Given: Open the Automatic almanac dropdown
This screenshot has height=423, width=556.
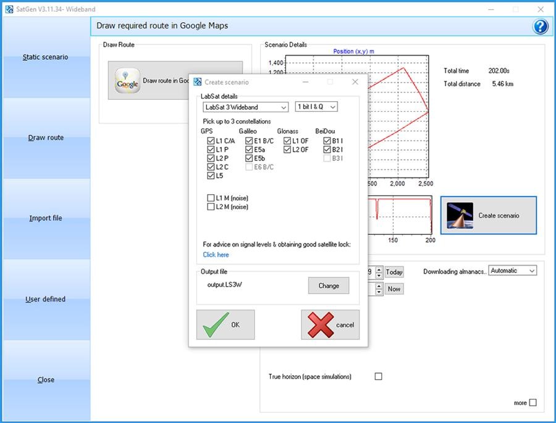Looking at the screenshot, I should [513, 271].
